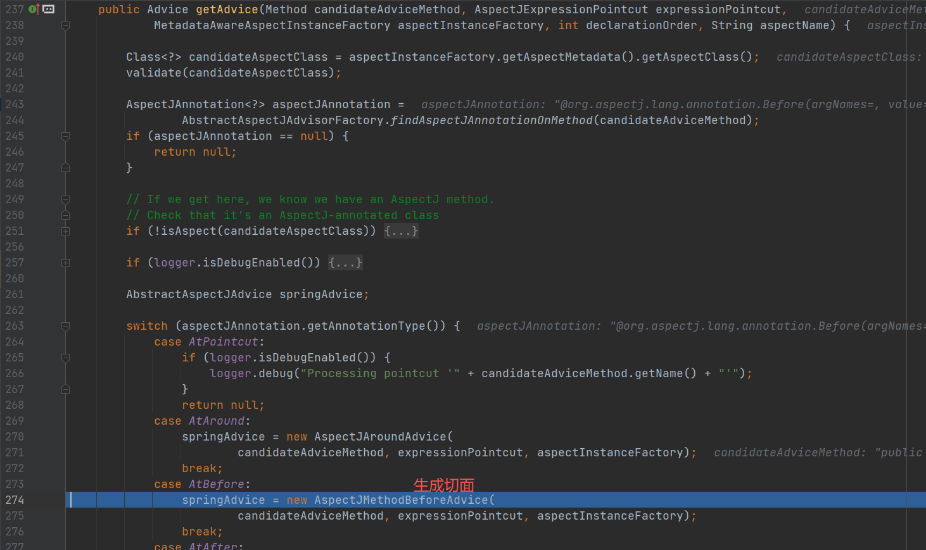Click the fold end marker on line 267
Viewport: 926px width, 550px height.
coord(65,389)
